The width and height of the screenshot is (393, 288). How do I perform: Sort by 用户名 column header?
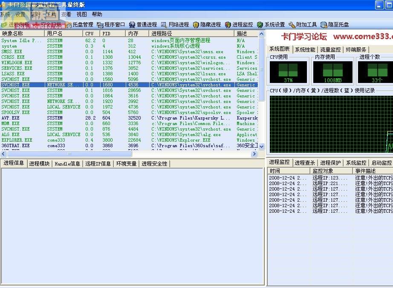[64, 34]
